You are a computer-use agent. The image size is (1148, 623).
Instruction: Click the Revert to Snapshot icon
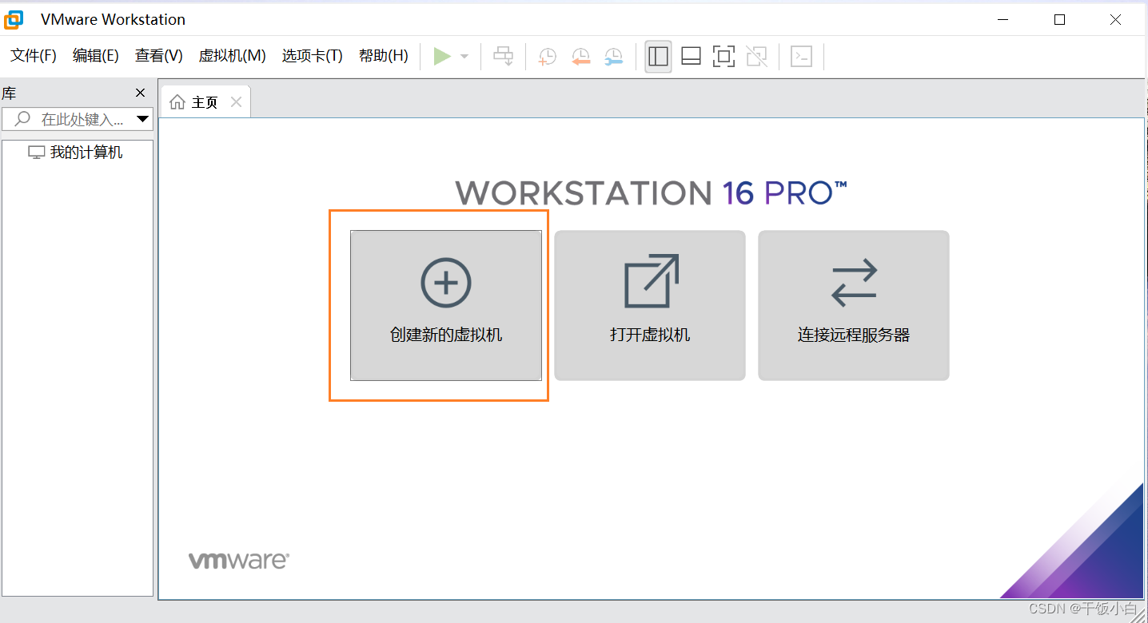click(580, 56)
